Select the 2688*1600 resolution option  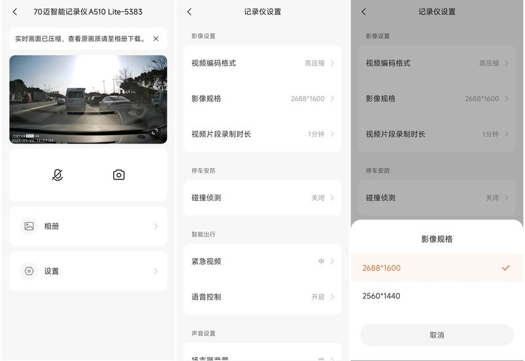point(436,268)
